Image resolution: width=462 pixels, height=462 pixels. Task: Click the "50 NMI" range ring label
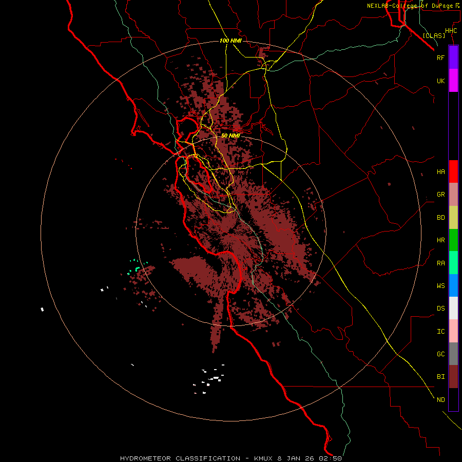(230, 136)
